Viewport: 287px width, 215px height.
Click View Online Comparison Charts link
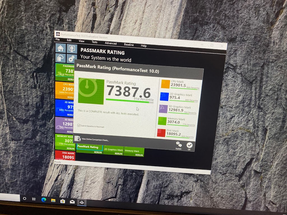click(95, 140)
